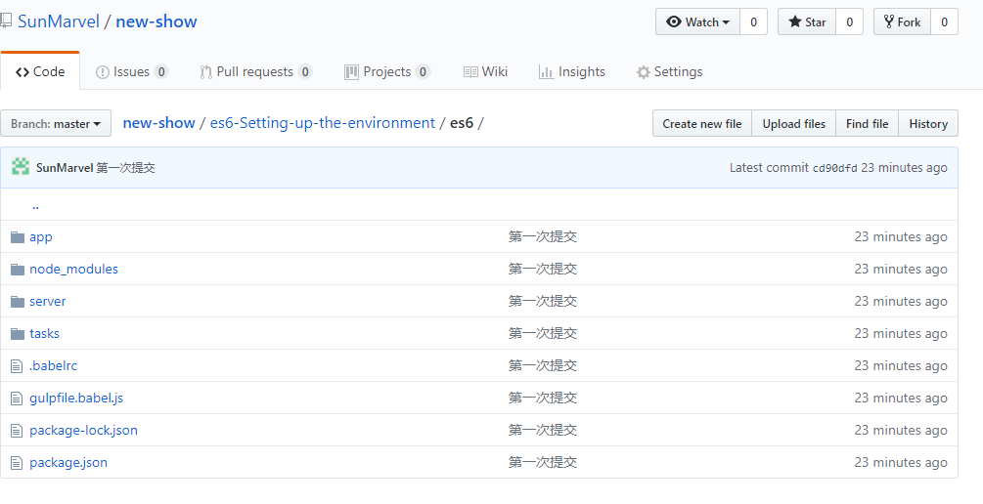Click the repository book icon beside SunMarvel

click(6, 21)
